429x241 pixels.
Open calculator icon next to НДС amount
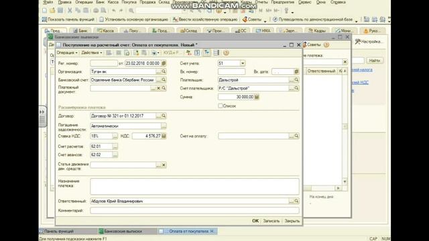click(x=164, y=136)
